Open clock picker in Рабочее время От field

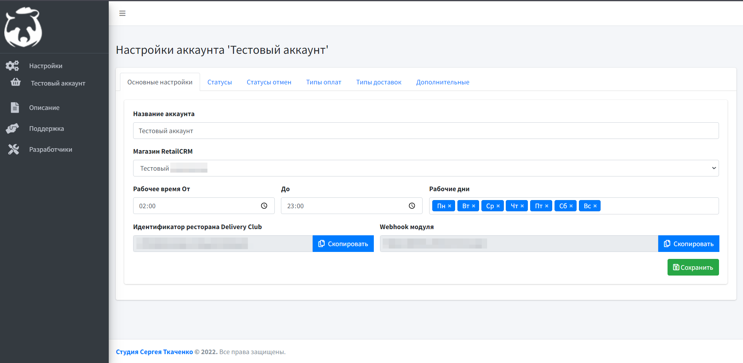[264, 206]
